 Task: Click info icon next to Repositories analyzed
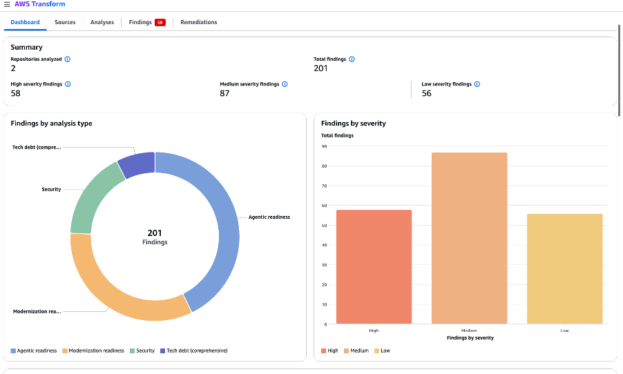68,59
